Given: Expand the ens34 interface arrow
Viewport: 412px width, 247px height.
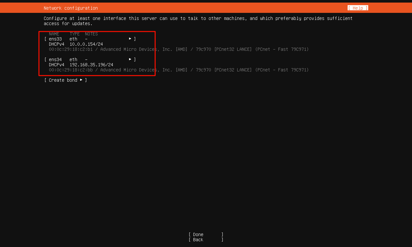Looking at the screenshot, I should (x=130, y=59).
